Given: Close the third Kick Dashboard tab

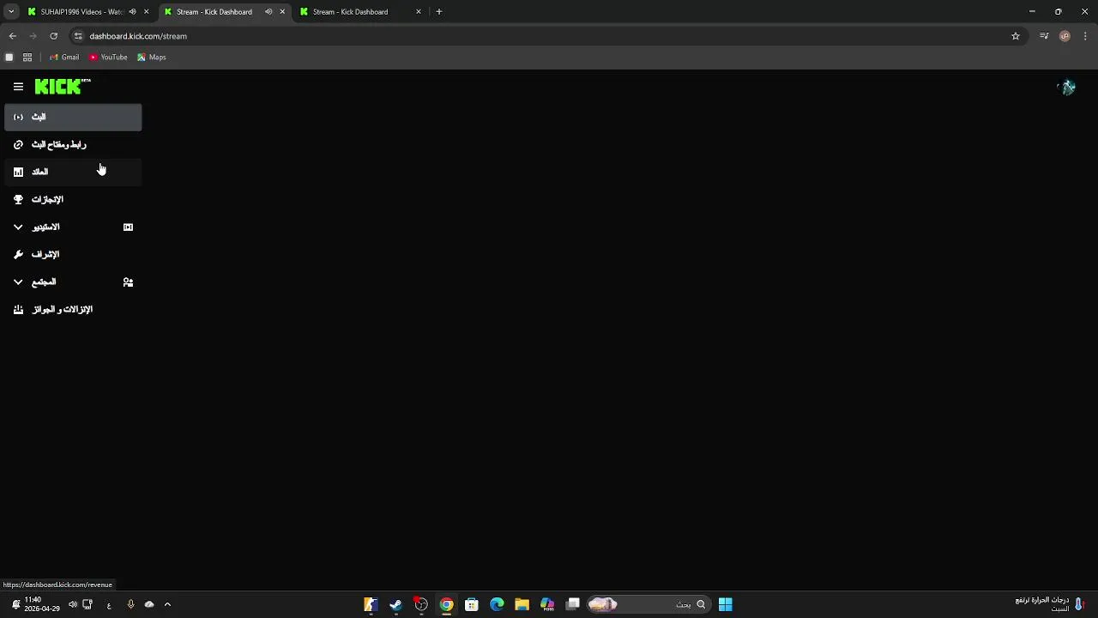Looking at the screenshot, I should point(419,12).
